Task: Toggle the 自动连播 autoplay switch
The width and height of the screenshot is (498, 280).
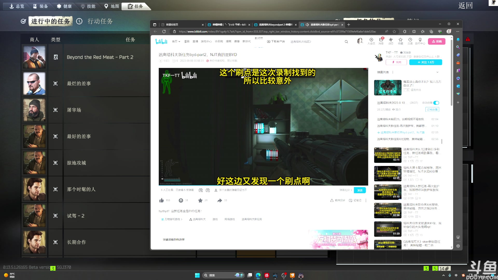Action: 436,103
